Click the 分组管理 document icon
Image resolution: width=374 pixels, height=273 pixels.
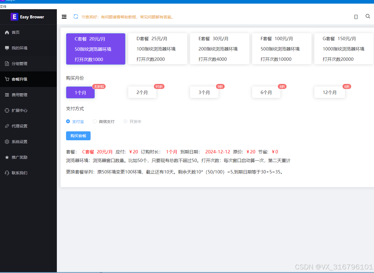(7, 63)
